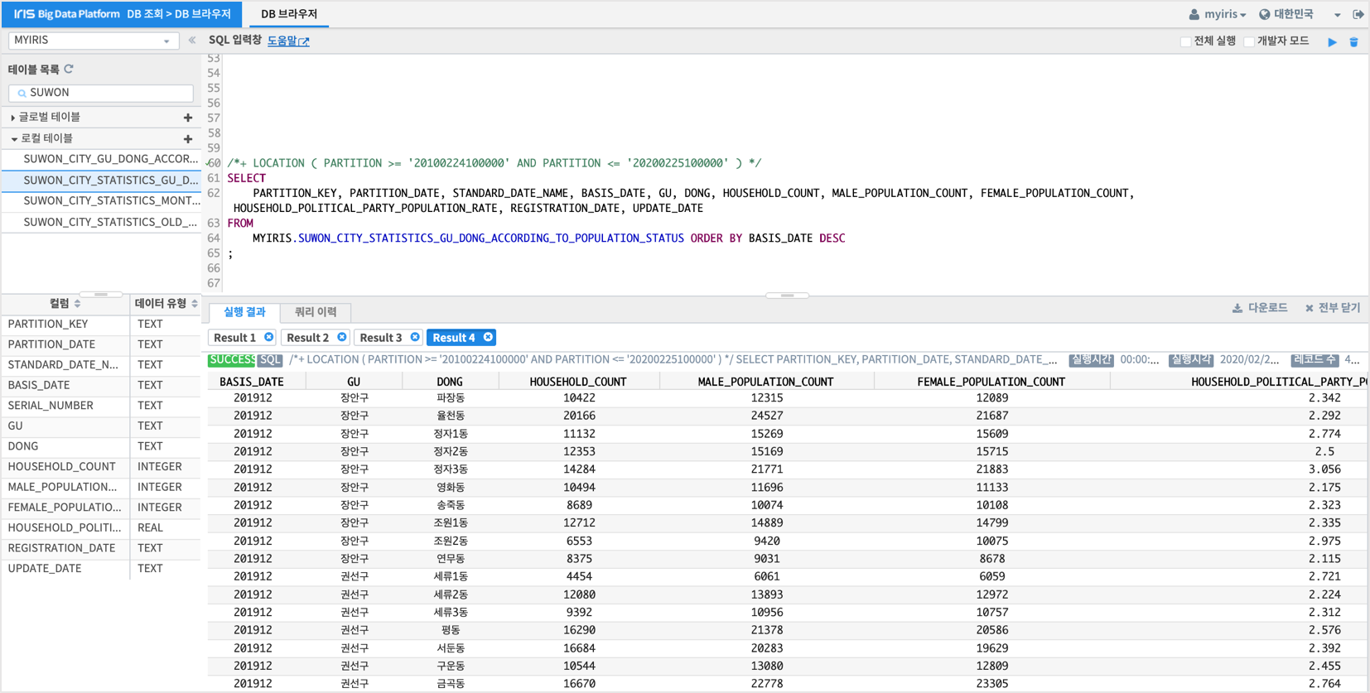The image size is (1370, 693).
Task: Click the MALE_POPULATION_COUNT column header
Action: [765, 382]
